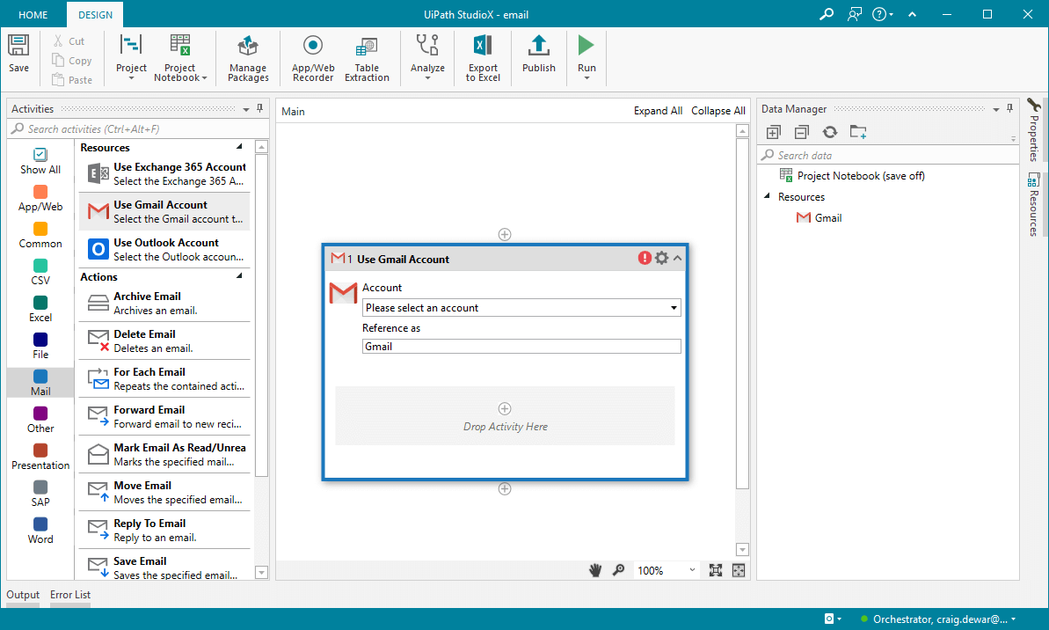Image resolution: width=1049 pixels, height=630 pixels.
Task: Select the For Each Email activity
Action: click(164, 379)
